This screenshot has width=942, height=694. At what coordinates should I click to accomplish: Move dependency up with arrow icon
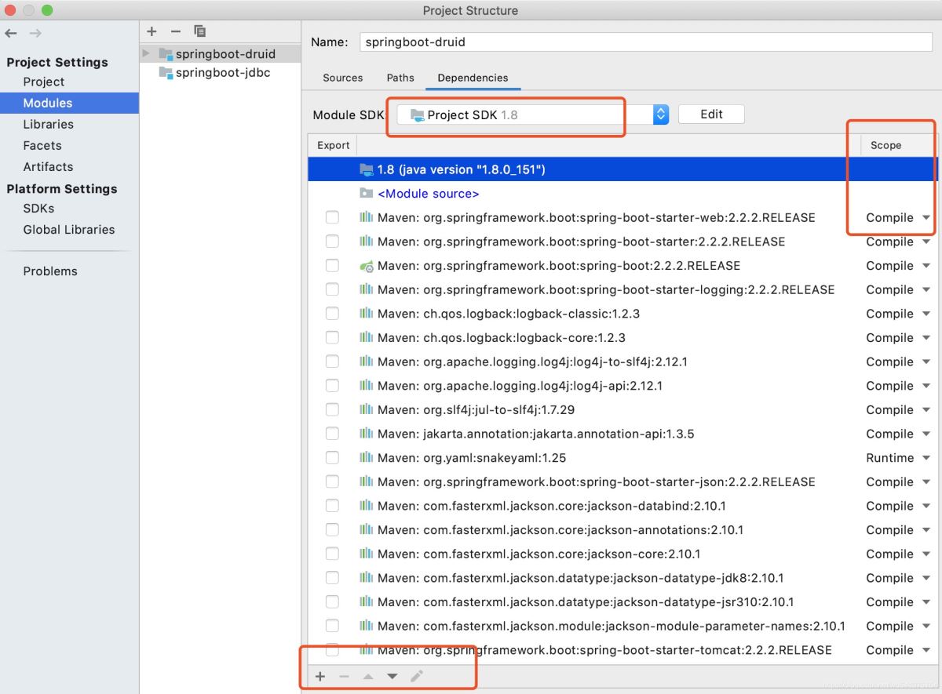point(367,676)
